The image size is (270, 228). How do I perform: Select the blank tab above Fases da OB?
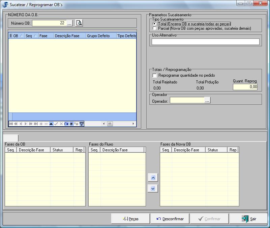pos(11,138)
